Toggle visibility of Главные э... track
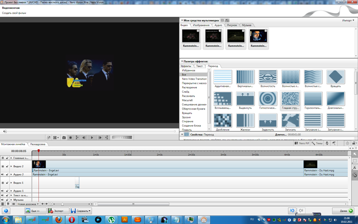Screen dimensions: 358x224 coord(3,158)
